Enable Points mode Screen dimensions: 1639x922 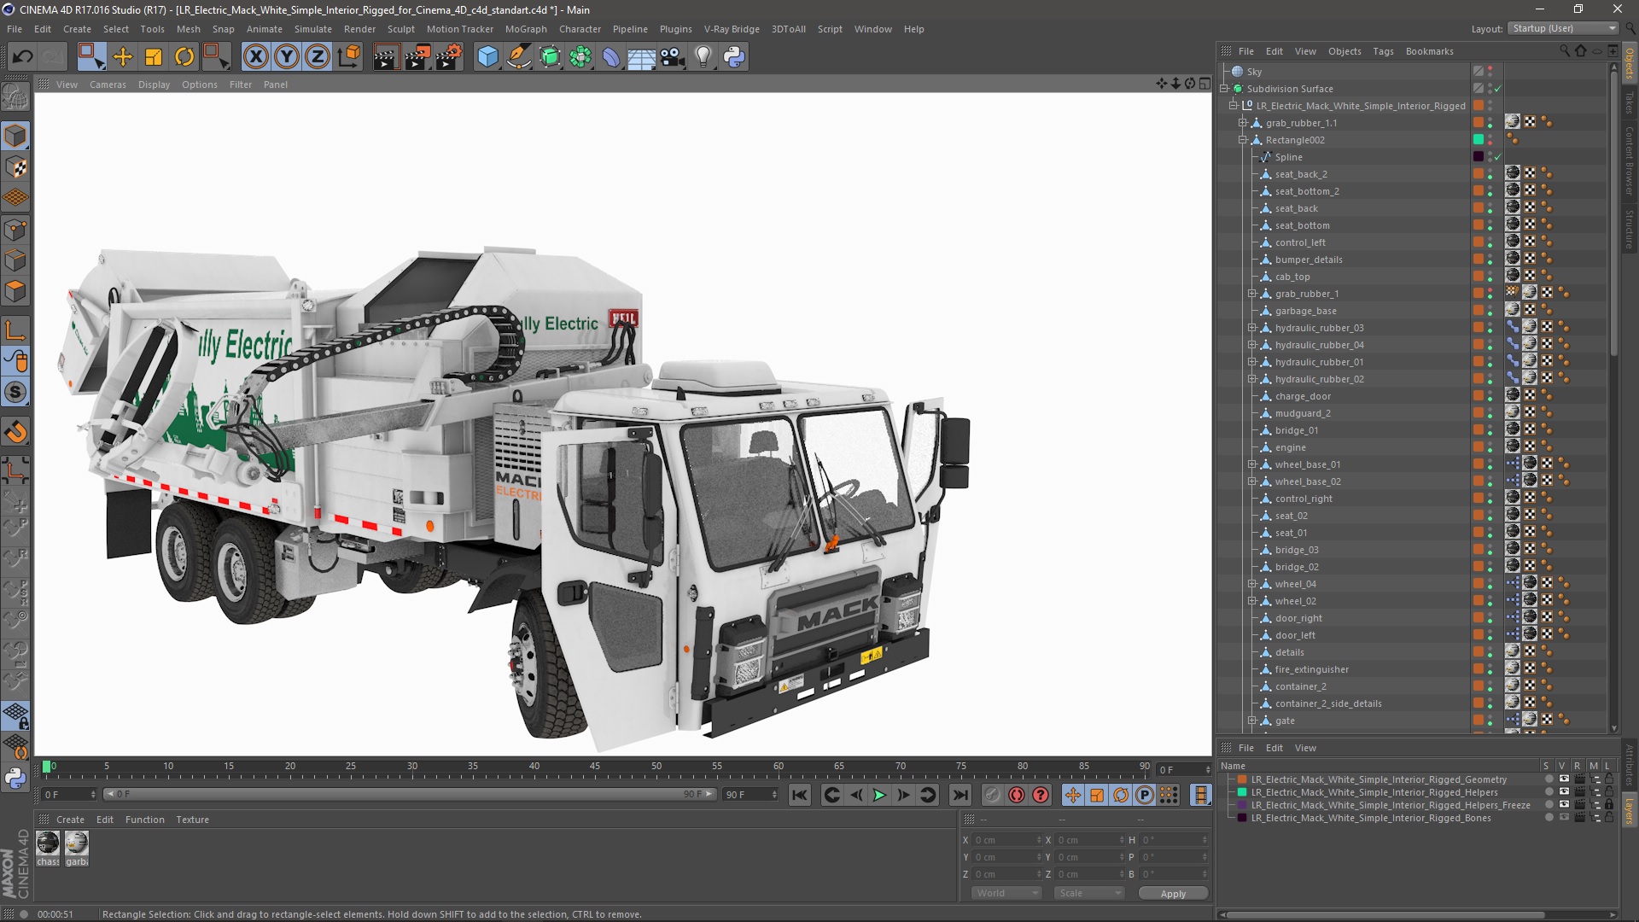(x=15, y=230)
